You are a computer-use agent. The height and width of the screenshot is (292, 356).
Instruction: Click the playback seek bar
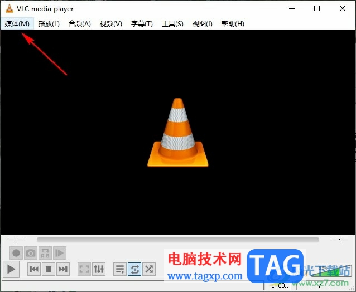(x=178, y=240)
